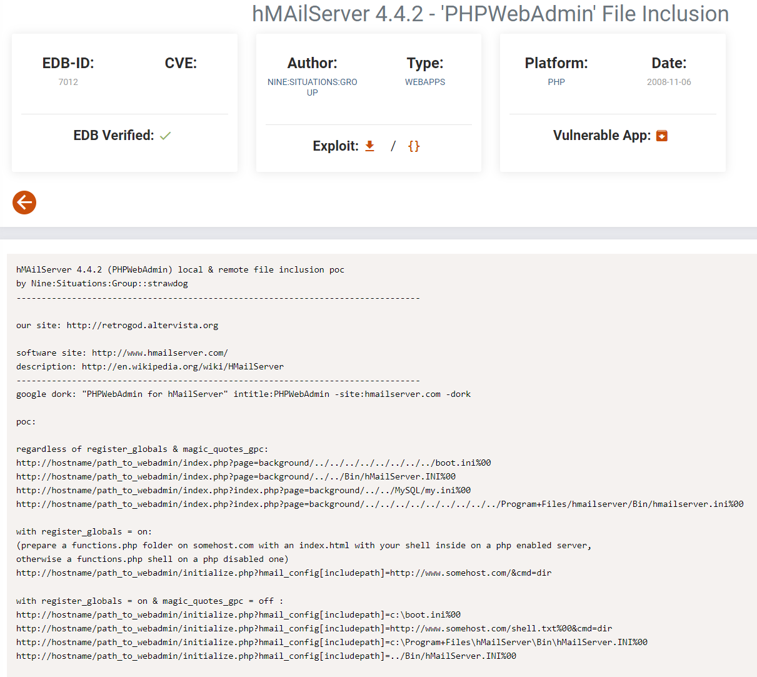This screenshot has height=677, width=757.
Task: Click the orange back arrow button
Action: coord(24,203)
